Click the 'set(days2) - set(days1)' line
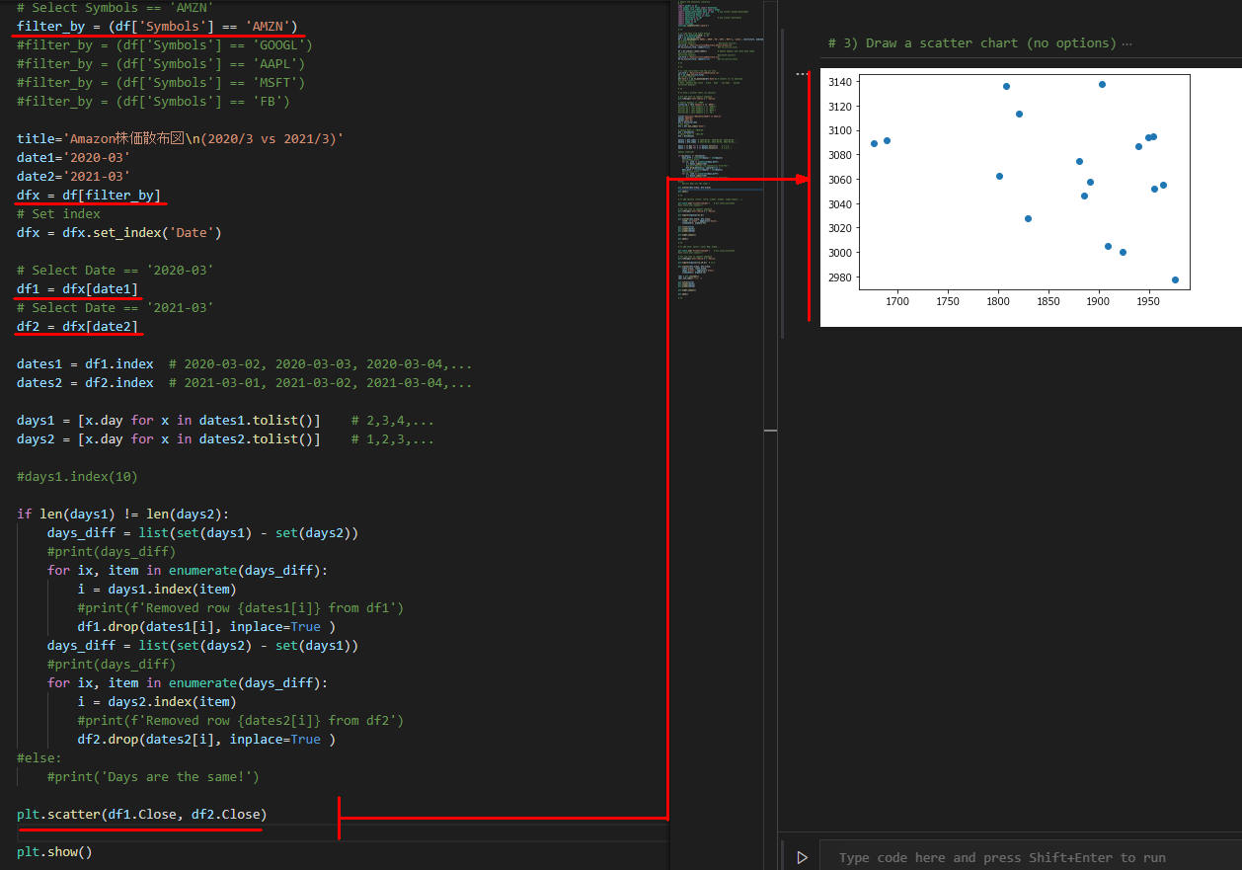Viewport: 1242px width, 870px height. (202, 645)
